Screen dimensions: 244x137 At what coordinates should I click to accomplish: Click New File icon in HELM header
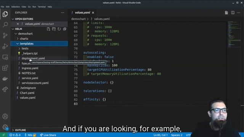pos(48,29)
